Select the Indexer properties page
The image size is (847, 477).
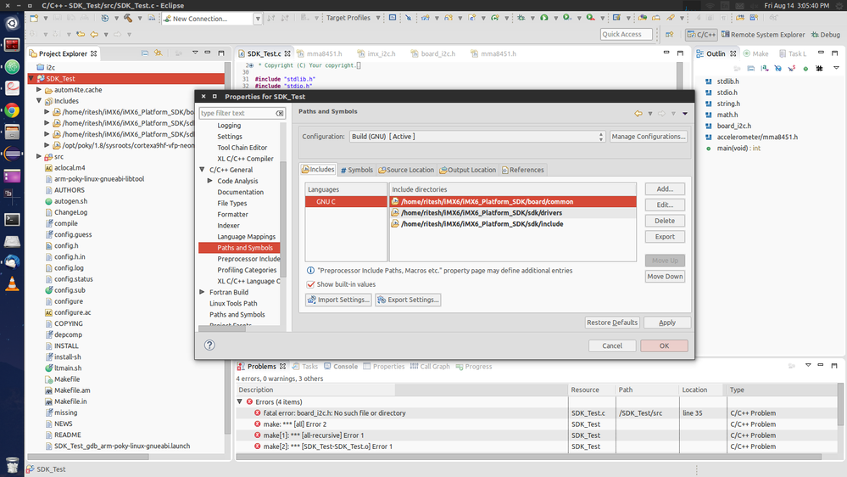tap(229, 226)
